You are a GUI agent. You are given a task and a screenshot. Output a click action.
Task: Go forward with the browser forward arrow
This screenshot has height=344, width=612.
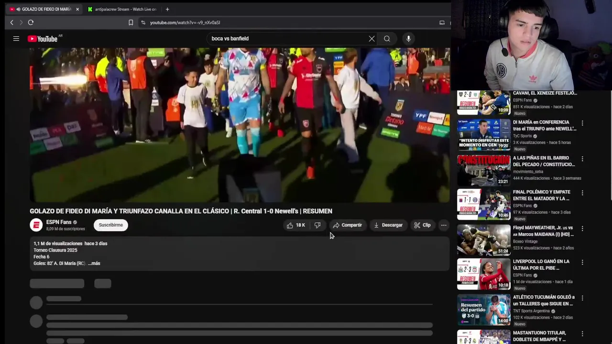[x=21, y=22]
